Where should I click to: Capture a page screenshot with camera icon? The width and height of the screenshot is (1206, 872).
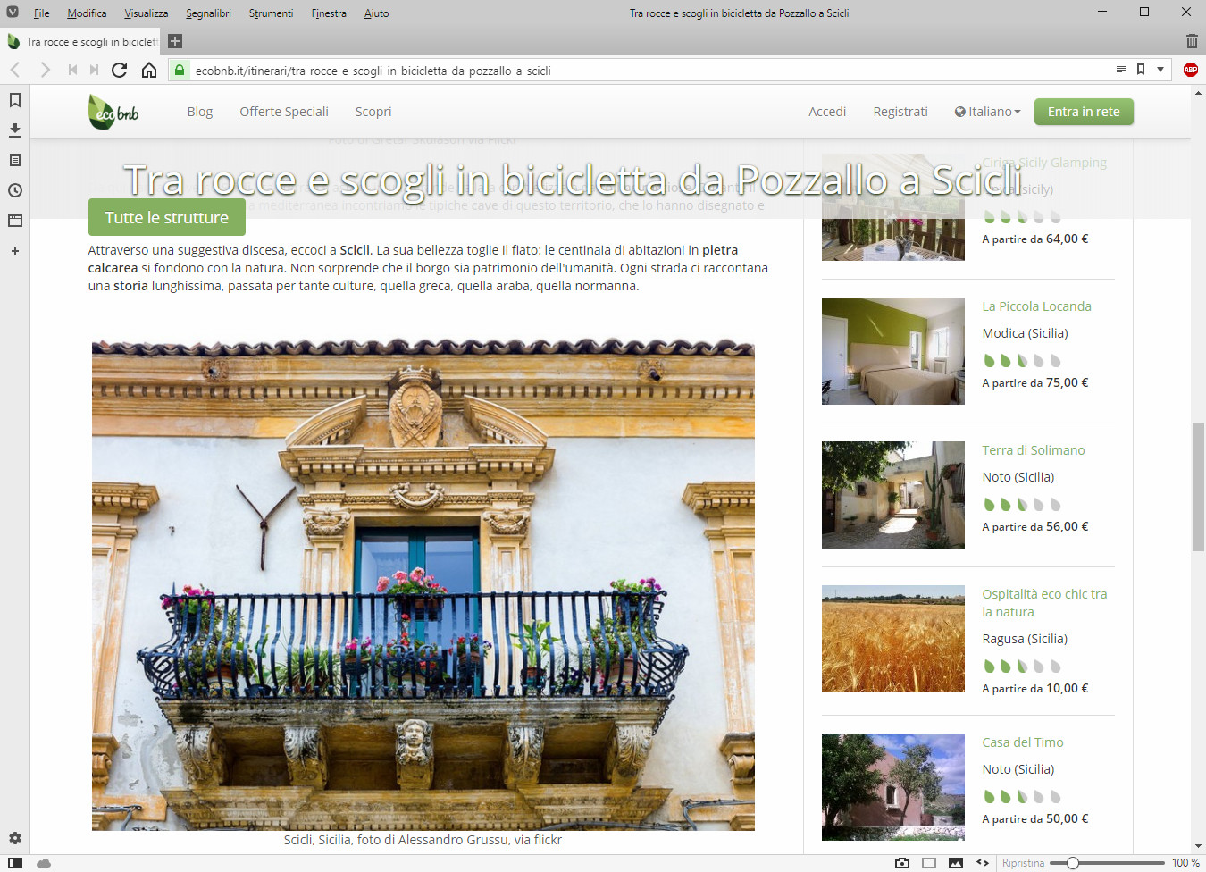pos(902,863)
